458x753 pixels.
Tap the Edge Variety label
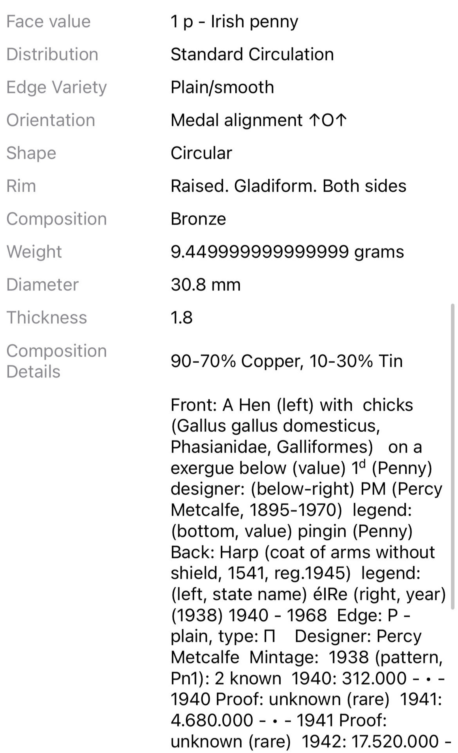coord(57,88)
